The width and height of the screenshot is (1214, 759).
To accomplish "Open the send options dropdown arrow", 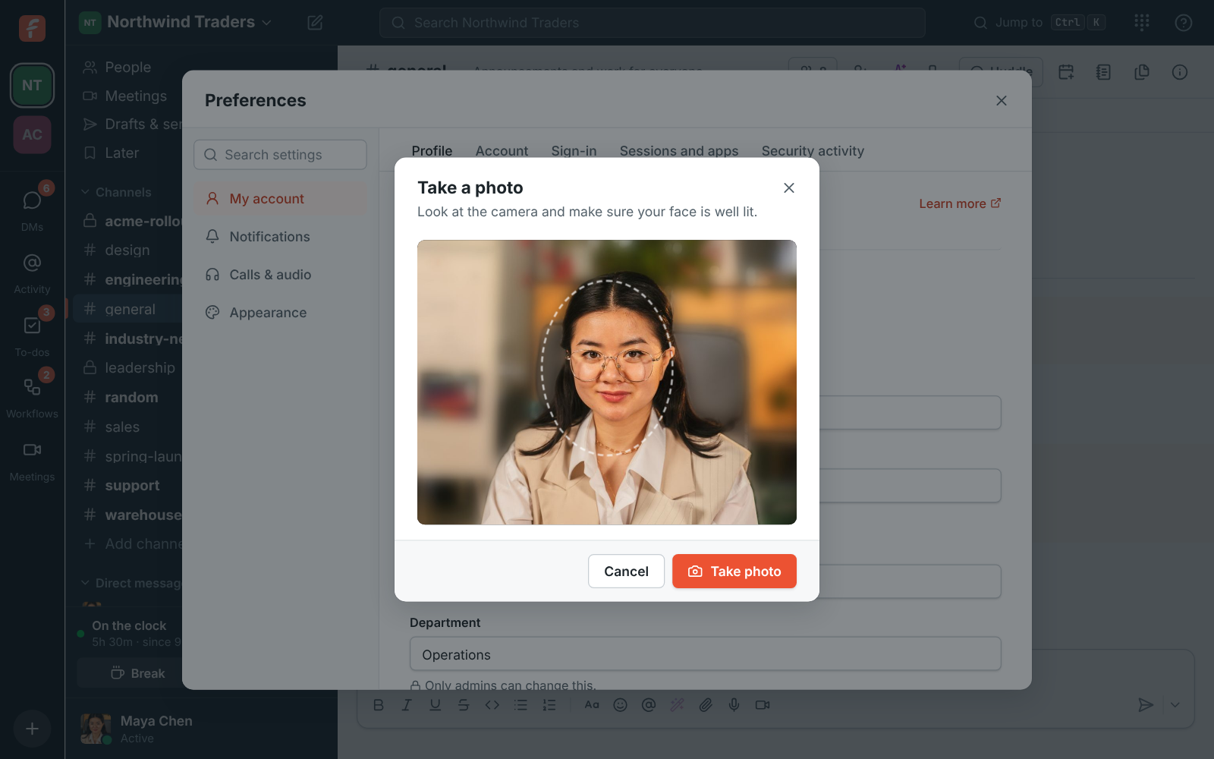I will 1175,705.
